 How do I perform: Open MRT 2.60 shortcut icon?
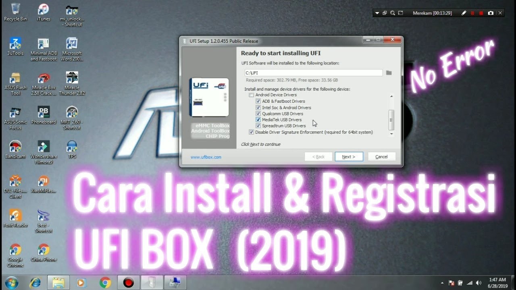point(72,118)
